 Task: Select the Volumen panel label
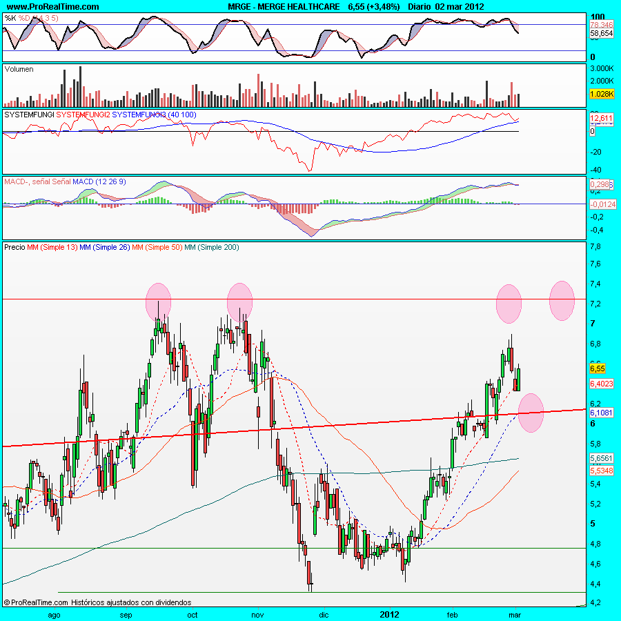[19, 69]
